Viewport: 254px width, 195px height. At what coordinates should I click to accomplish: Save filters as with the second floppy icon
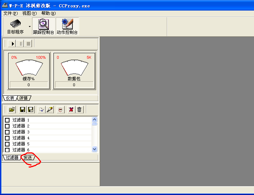[x=31, y=110]
